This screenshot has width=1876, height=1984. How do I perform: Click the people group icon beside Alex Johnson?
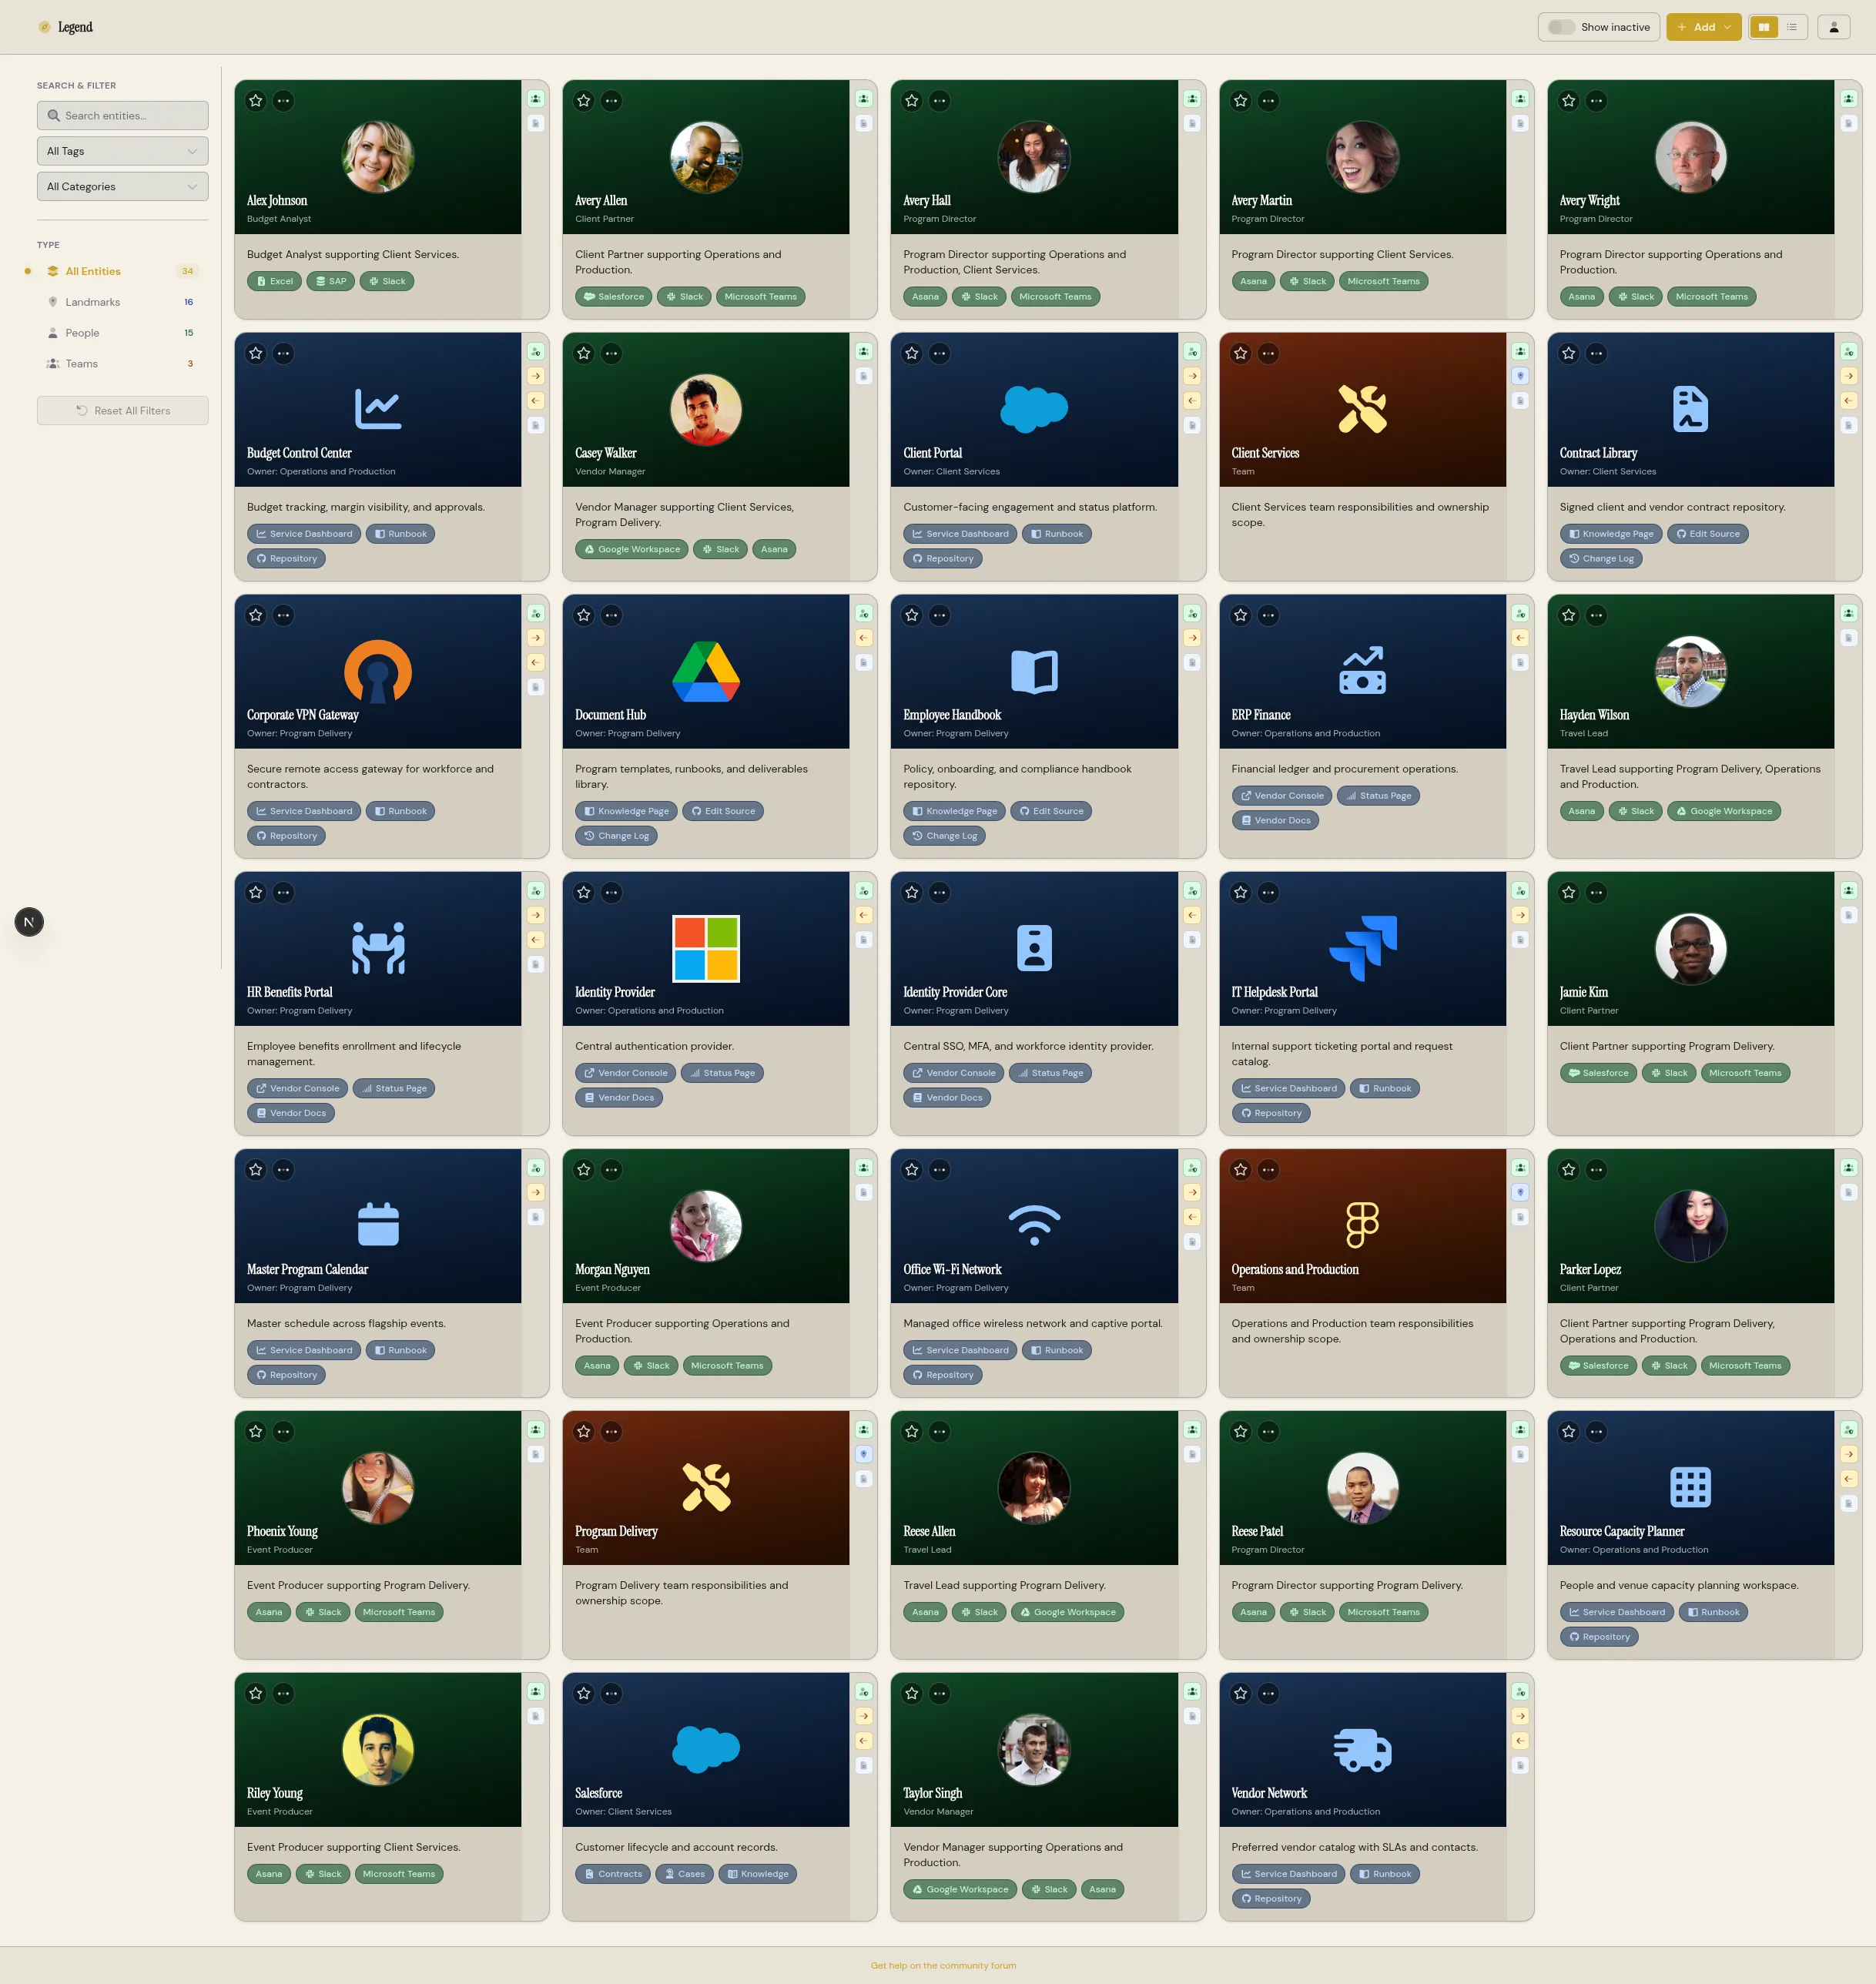click(536, 99)
